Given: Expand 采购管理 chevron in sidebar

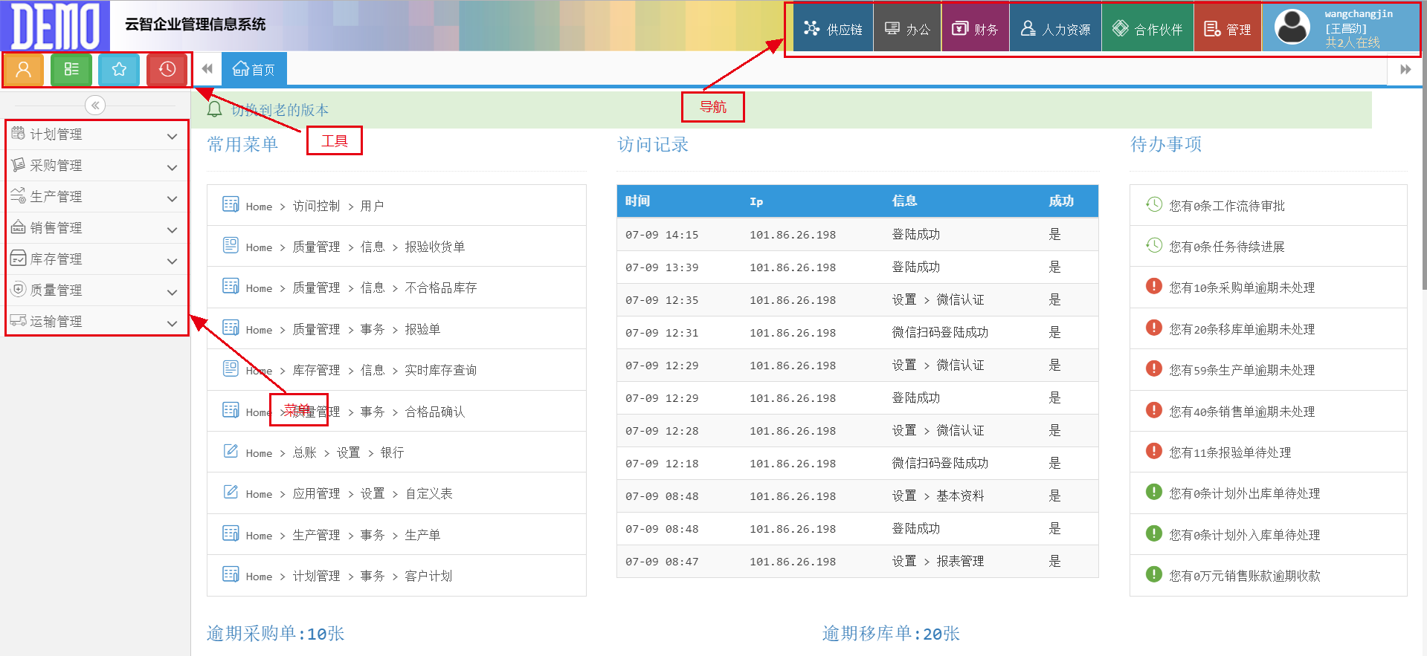Looking at the screenshot, I should click(x=172, y=167).
